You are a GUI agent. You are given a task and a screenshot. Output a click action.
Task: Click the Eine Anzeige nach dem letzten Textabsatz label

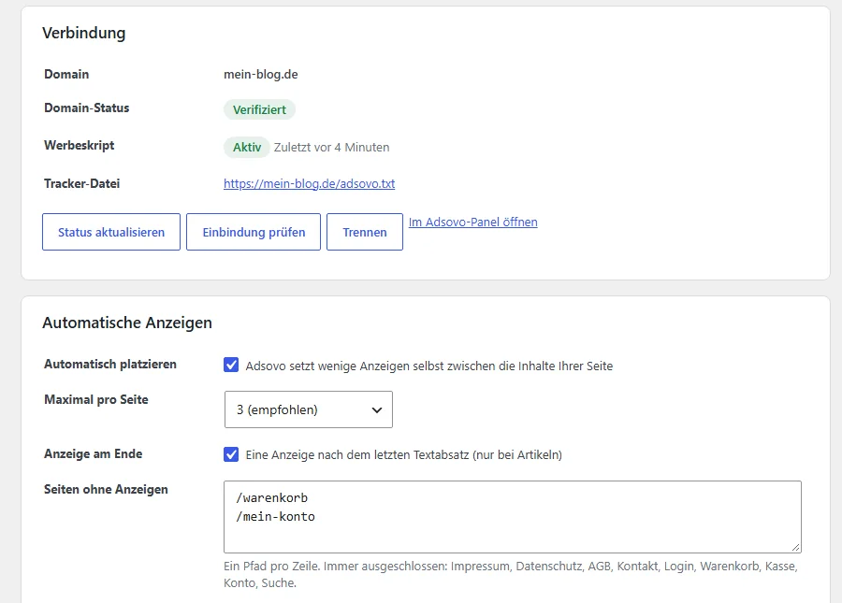pyautogui.click(x=404, y=455)
